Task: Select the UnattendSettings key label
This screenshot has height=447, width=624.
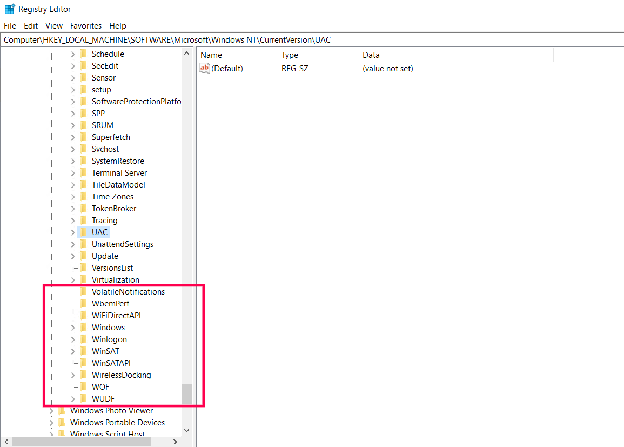Action: click(x=123, y=244)
